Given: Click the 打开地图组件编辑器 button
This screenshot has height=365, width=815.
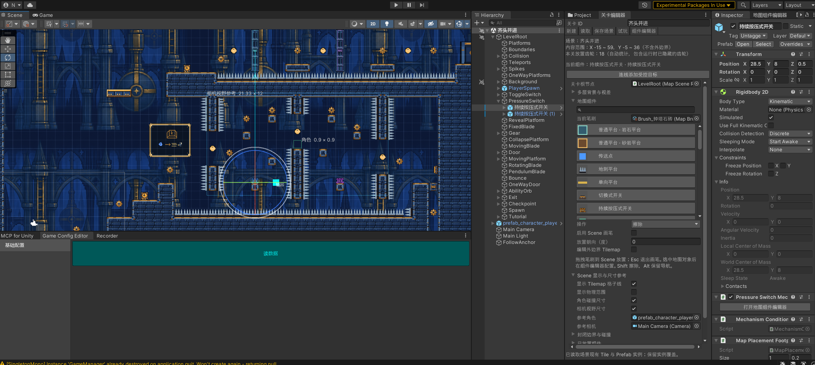Looking at the screenshot, I should (765, 307).
